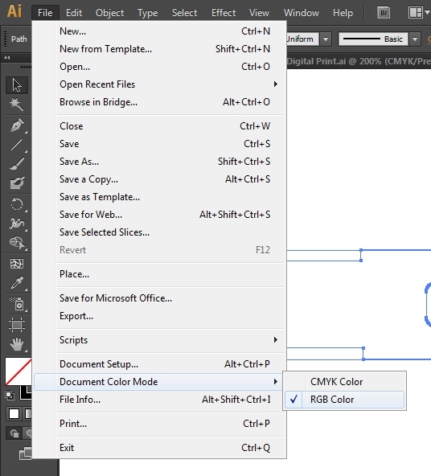
Task: Click the Default Fill and Stroke icon
Action: coord(9,396)
